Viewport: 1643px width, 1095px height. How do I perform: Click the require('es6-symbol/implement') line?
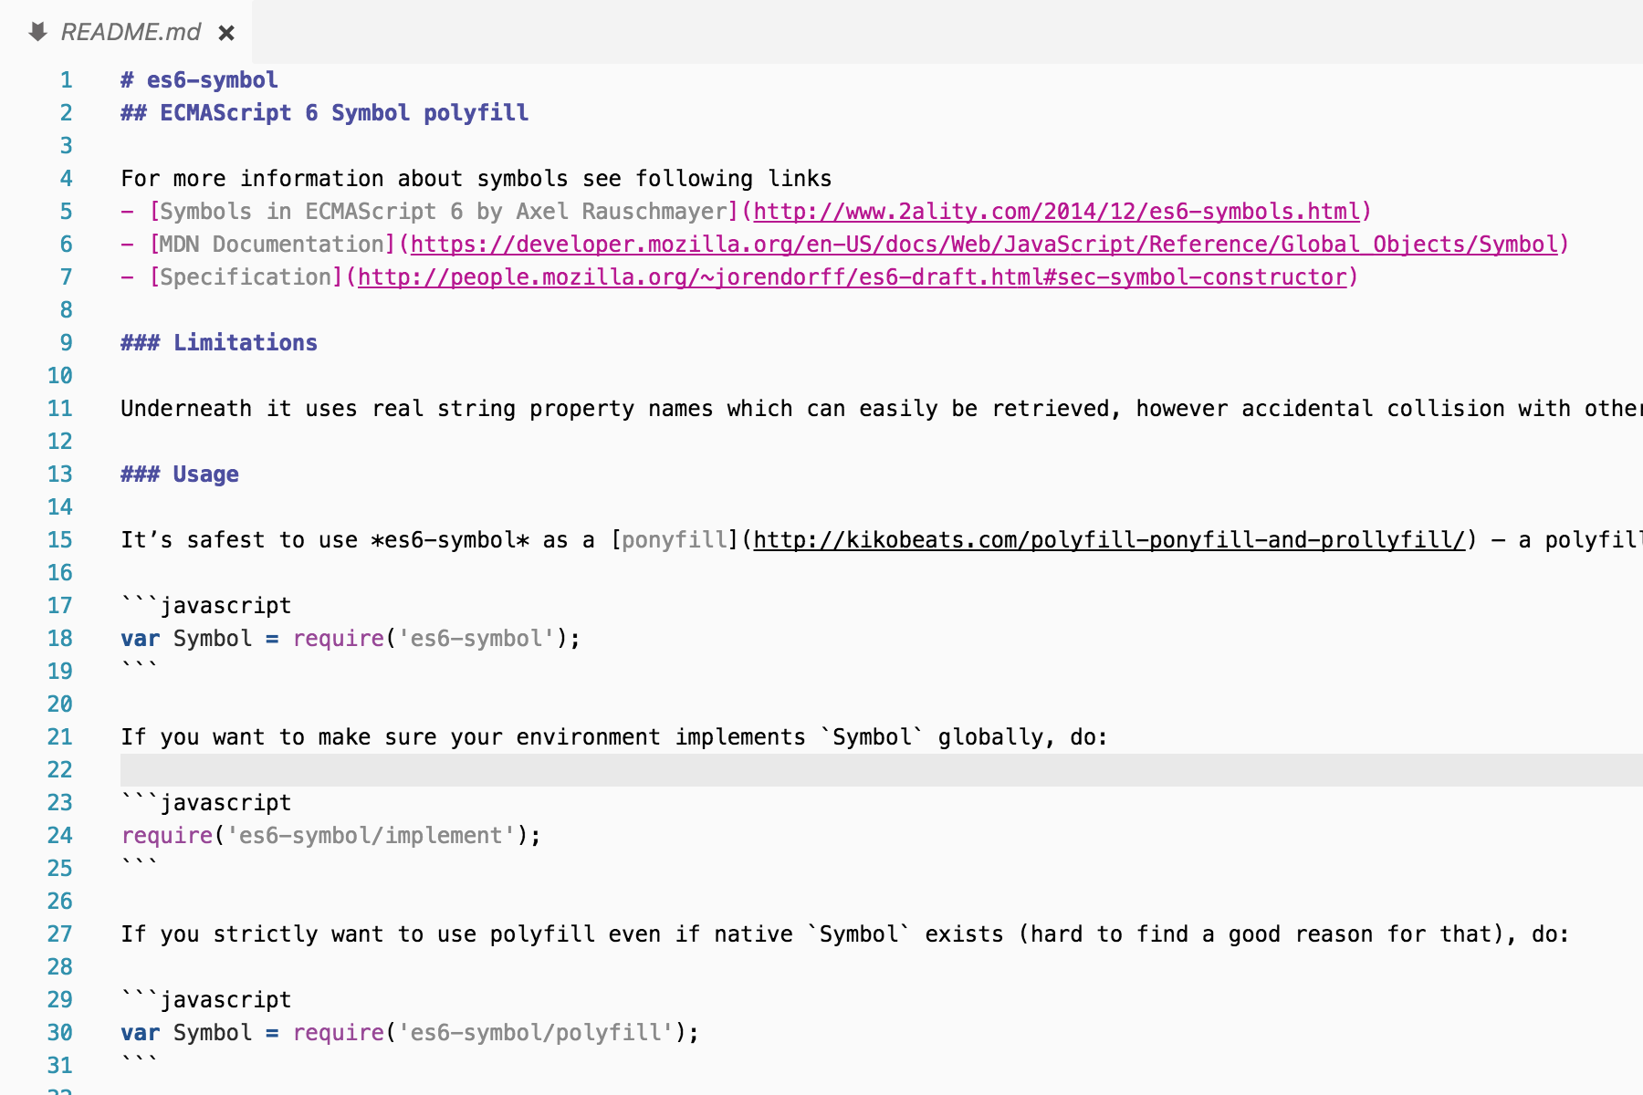click(331, 836)
